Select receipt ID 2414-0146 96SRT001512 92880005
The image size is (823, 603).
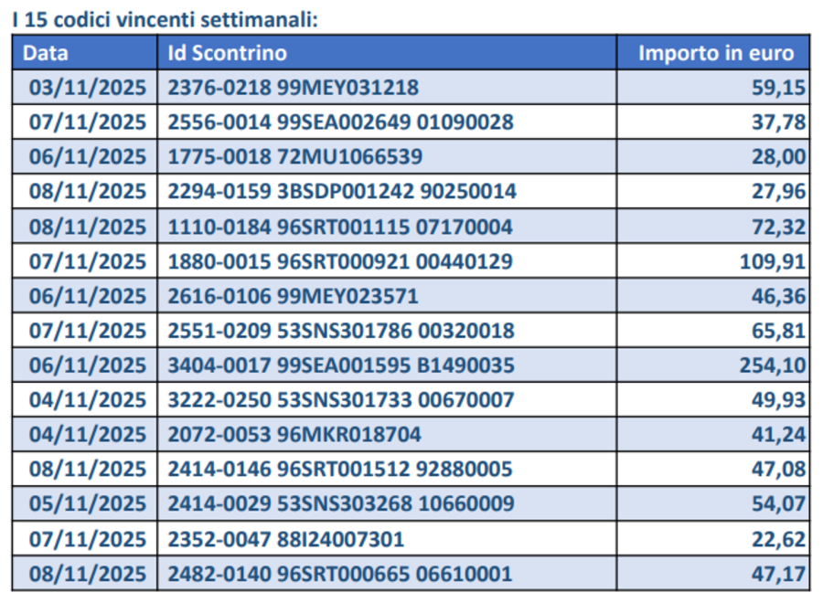340,470
